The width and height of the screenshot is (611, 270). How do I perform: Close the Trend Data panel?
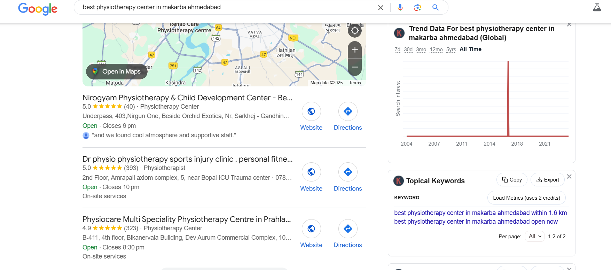pyautogui.click(x=569, y=24)
